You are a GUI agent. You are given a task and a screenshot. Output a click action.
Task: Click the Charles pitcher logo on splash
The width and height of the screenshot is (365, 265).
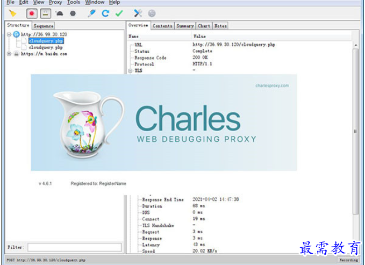pyautogui.click(x=89, y=125)
